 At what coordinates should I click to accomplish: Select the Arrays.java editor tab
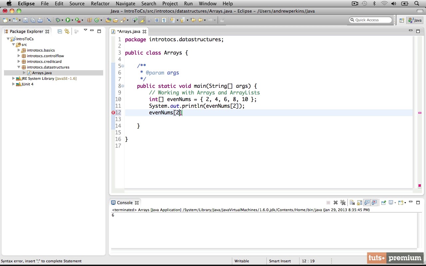[128, 32]
